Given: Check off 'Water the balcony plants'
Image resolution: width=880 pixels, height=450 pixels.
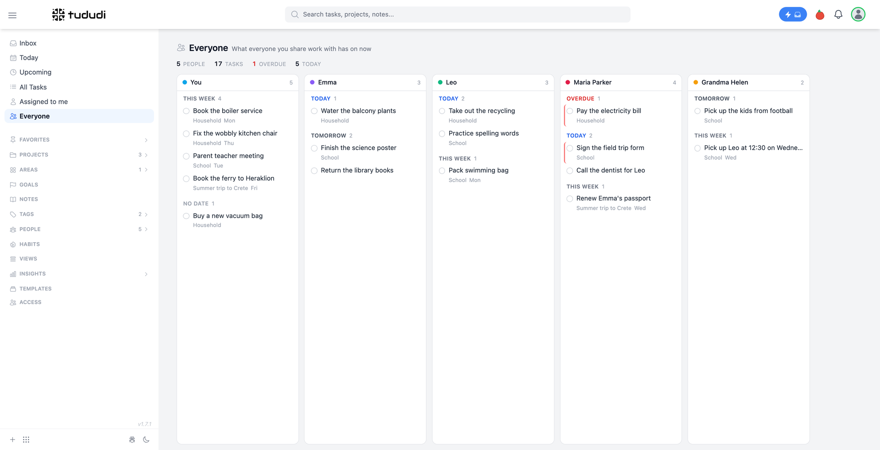Looking at the screenshot, I should 314,111.
